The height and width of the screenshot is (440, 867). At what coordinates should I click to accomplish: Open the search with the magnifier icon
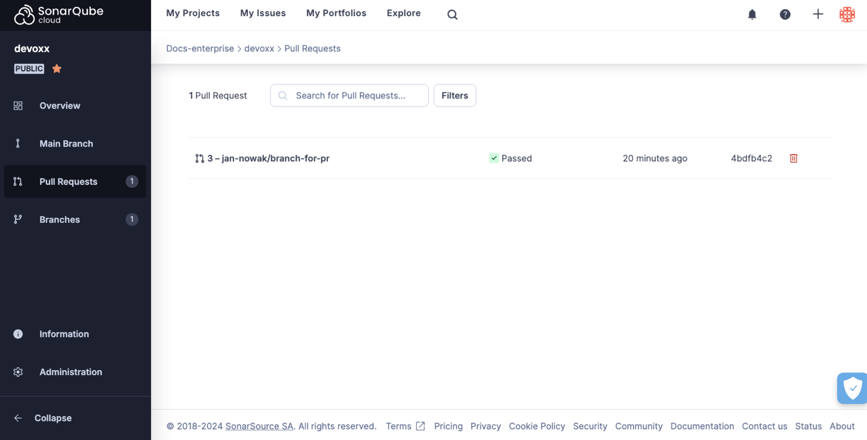point(451,14)
